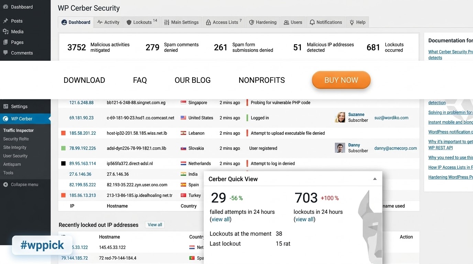Open User Security submenu item
Screen dimensions: 473x264
point(15,156)
